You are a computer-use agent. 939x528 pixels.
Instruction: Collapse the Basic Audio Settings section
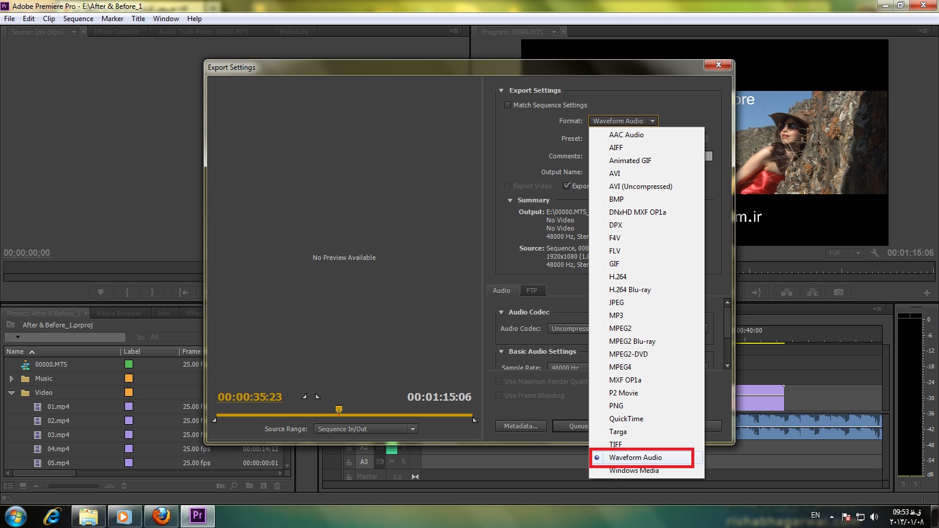tap(501, 352)
